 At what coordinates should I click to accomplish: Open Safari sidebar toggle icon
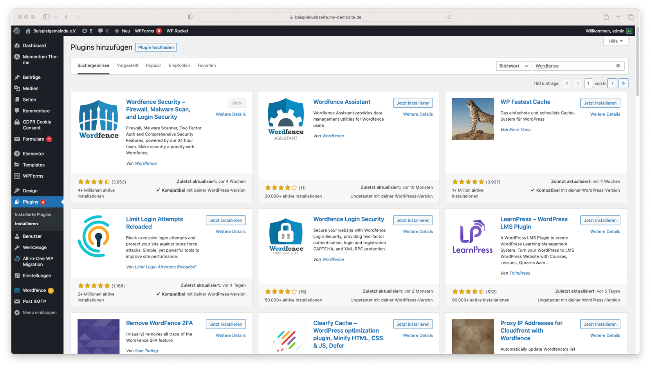46,17
